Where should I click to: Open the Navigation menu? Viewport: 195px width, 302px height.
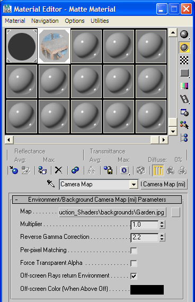tap(45, 21)
